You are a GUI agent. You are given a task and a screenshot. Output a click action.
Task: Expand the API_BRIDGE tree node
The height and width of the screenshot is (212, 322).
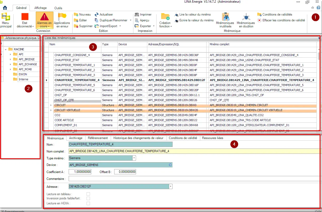(x=11, y=59)
